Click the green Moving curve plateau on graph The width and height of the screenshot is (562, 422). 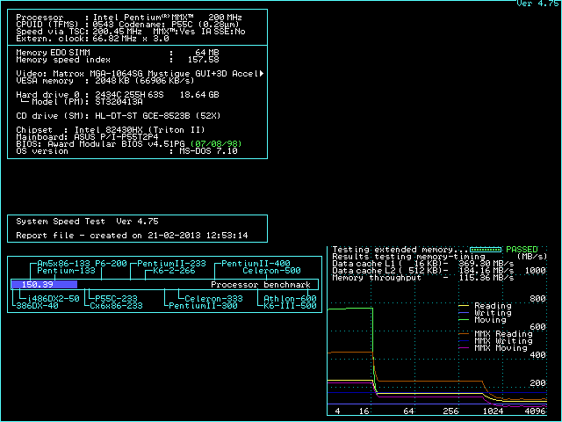(x=350, y=309)
